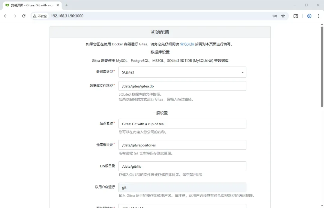This screenshot has height=208, width=324.
Task: Edit the 数据库文件路径 field
Action: pos(182,86)
